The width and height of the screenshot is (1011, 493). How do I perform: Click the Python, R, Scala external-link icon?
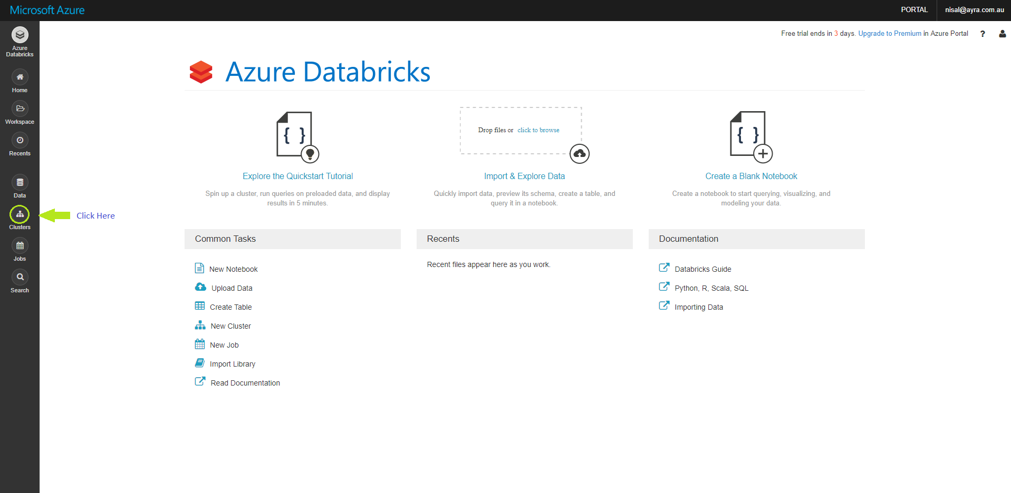pyautogui.click(x=664, y=287)
